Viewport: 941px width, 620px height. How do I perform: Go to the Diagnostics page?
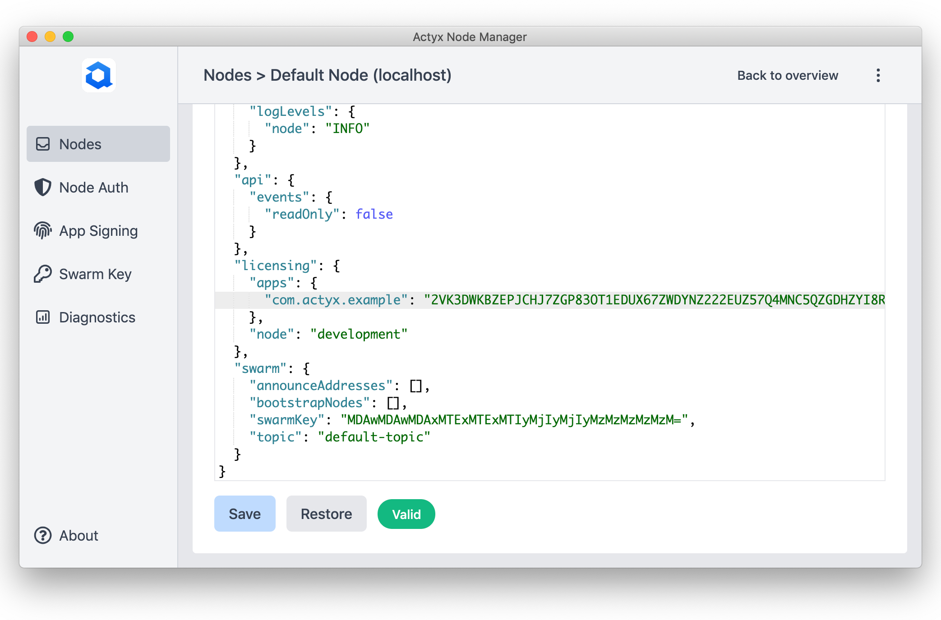tap(97, 317)
